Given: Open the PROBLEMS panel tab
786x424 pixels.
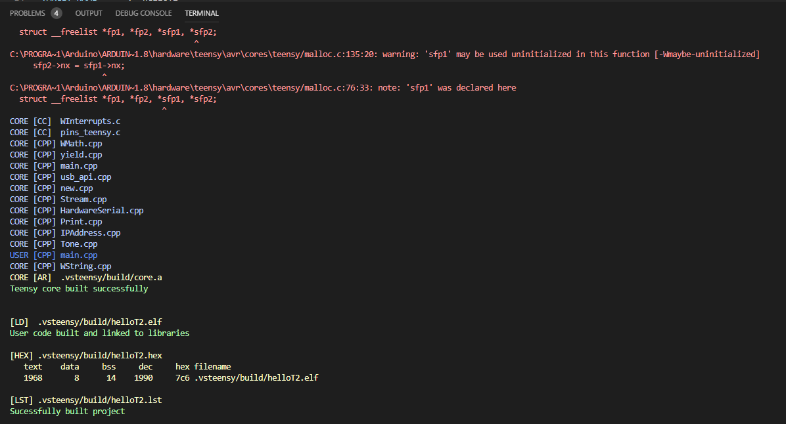Looking at the screenshot, I should [x=26, y=12].
